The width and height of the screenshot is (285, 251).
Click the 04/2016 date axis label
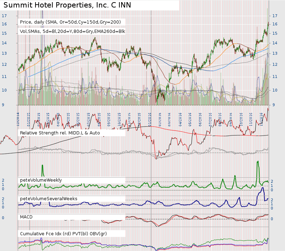180,119
